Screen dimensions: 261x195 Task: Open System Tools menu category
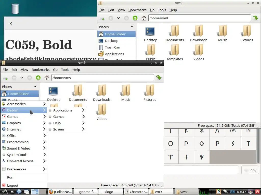tap(24, 155)
